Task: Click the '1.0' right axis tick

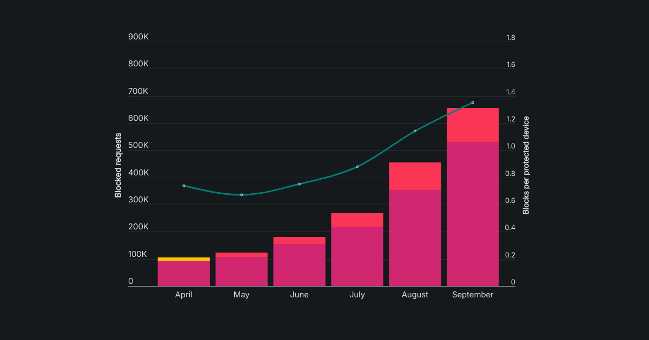Action: point(511,146)
